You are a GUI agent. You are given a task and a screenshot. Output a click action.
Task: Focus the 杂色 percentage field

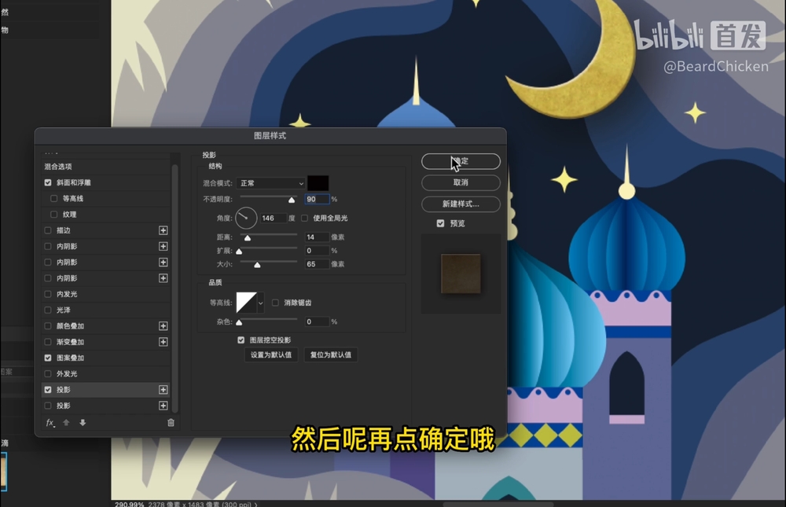point(317,321)
